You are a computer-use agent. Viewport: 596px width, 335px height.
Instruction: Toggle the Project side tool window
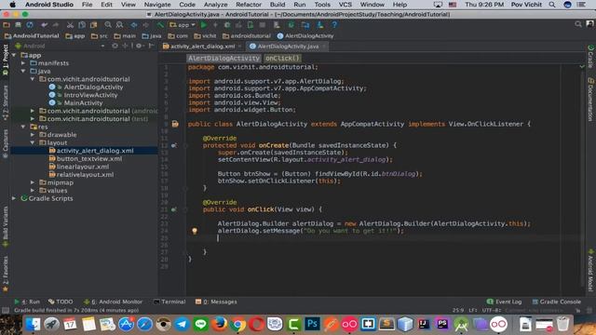coord(6,60)
